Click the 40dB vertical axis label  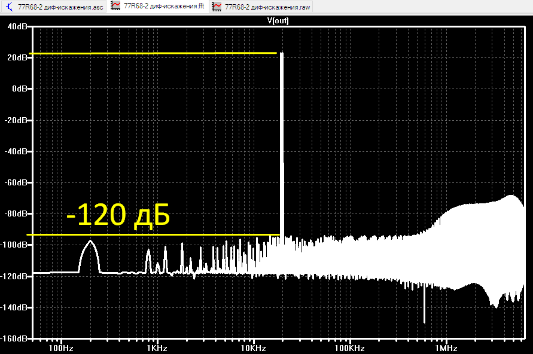(x=17, y=26)
